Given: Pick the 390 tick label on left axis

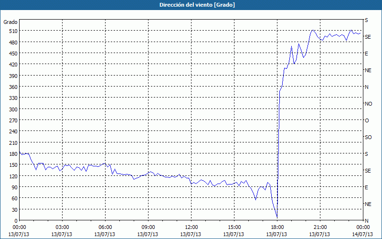Looking at the screenshot, I should click(x=13, y=76).
